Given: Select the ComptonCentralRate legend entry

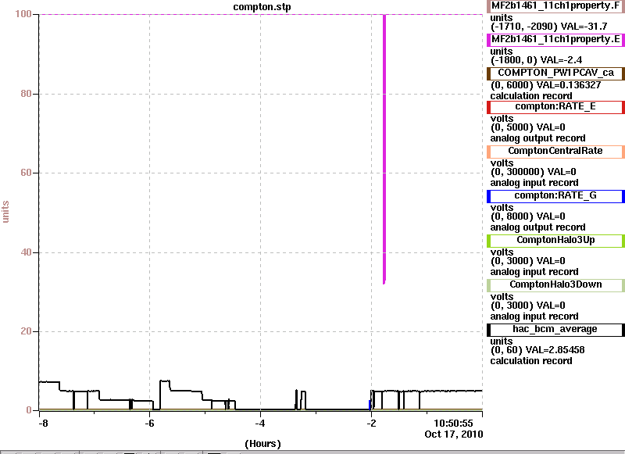Looking at the screenshot, I should pos(555,151).
